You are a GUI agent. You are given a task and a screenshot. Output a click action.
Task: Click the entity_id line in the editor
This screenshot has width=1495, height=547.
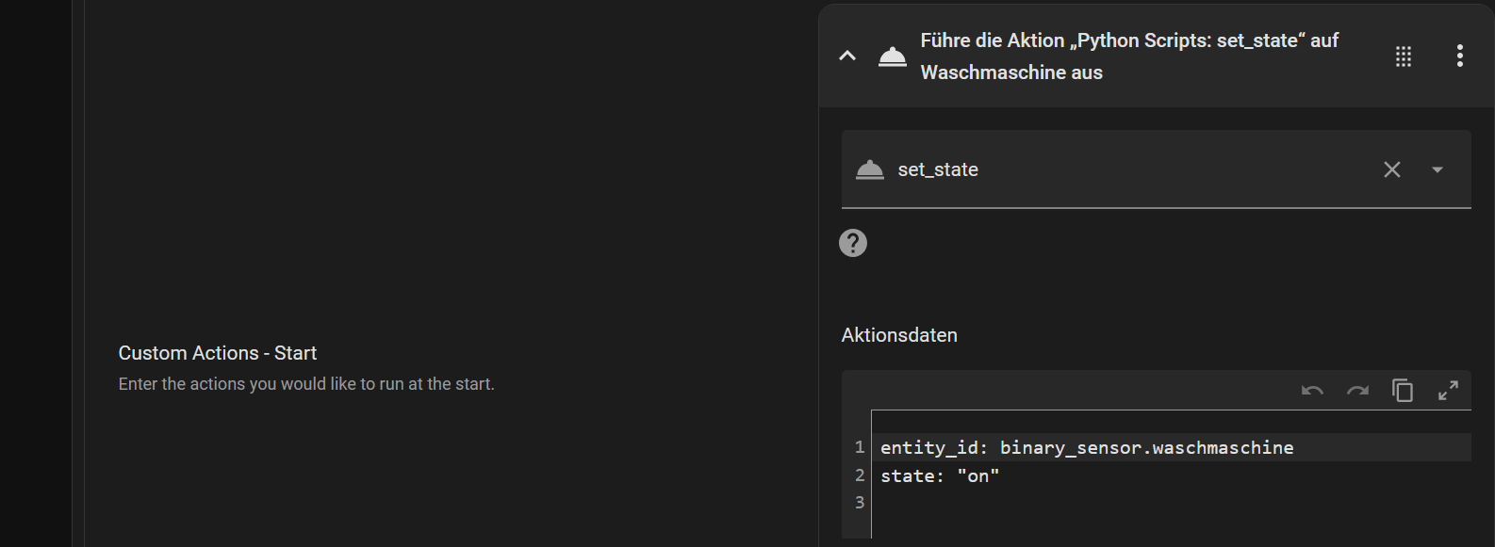click(1086, 448)
